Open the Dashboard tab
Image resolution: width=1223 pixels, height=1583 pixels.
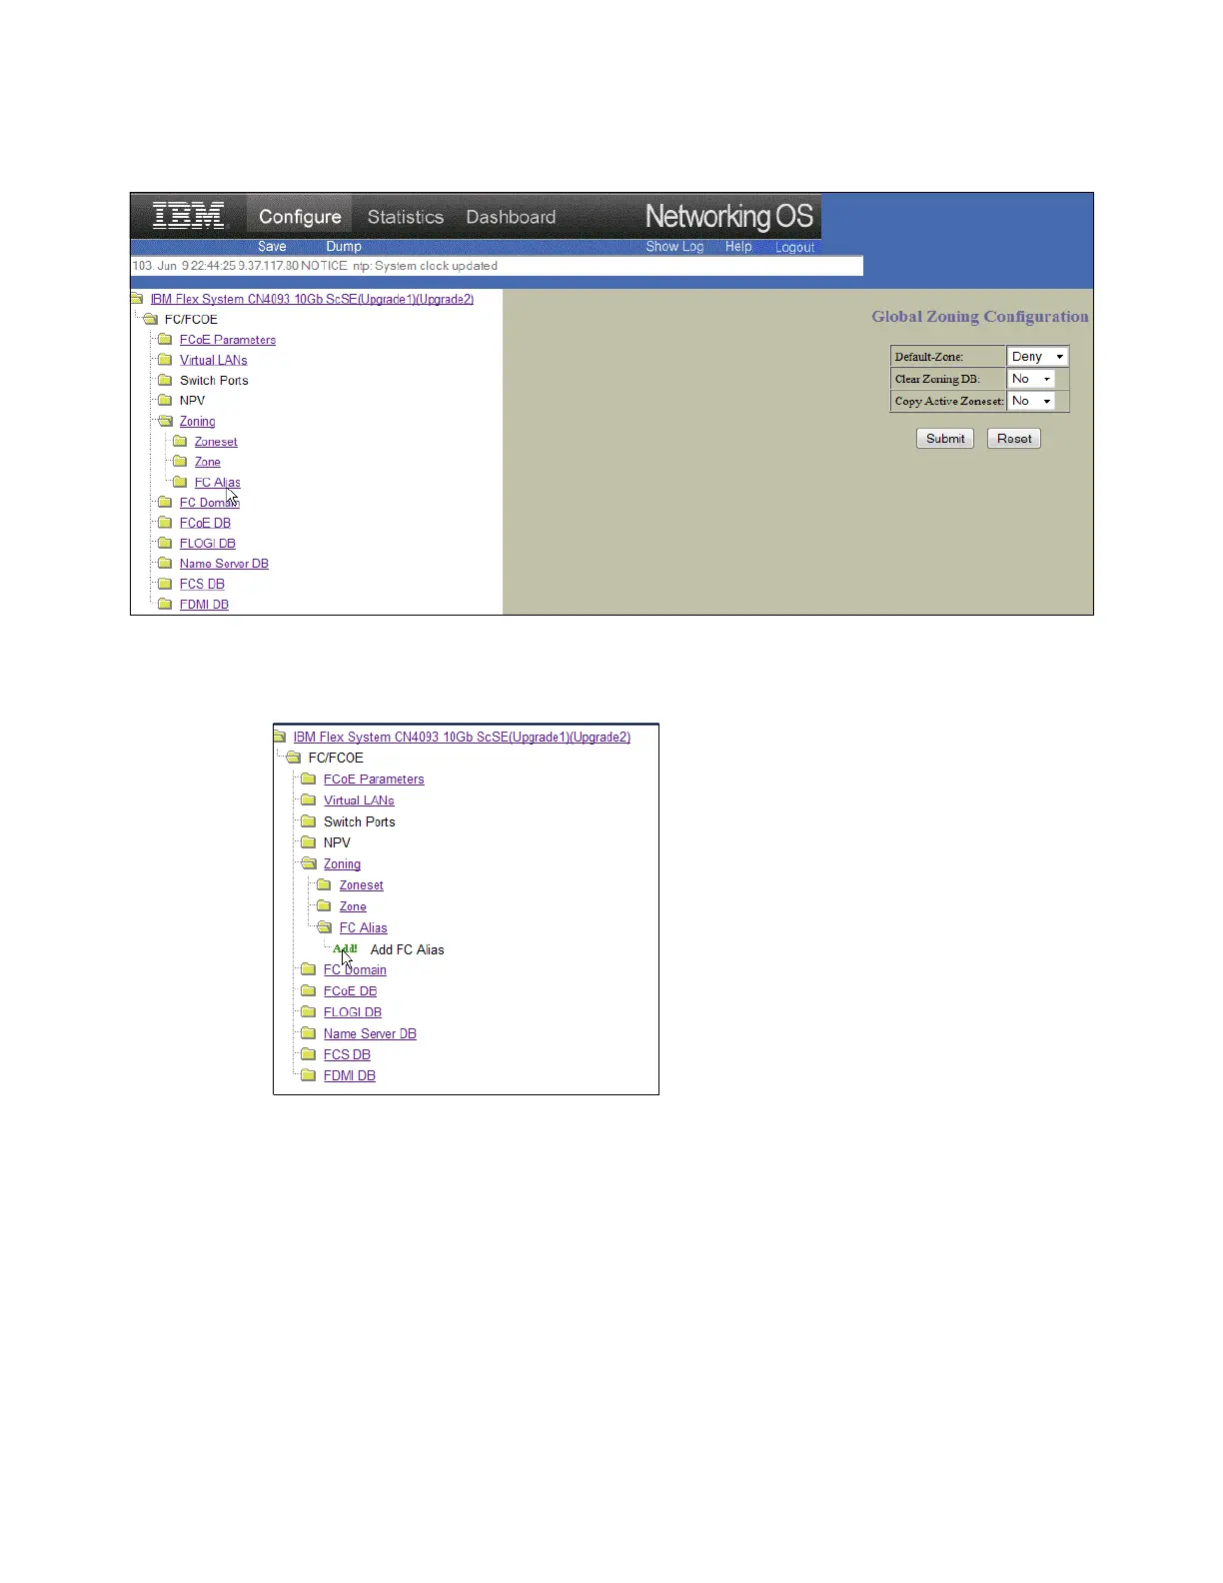[511, 217]
